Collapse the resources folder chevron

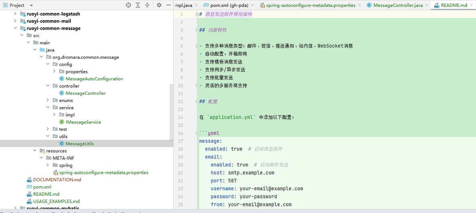point(35,151)
